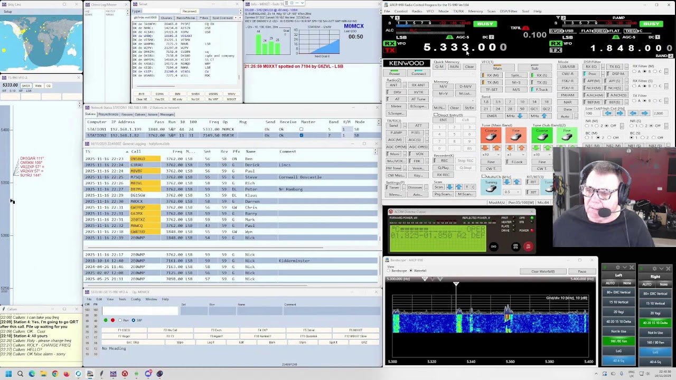Select the Run radio button
The image size is (676, 380).
(x=119, y=320)
